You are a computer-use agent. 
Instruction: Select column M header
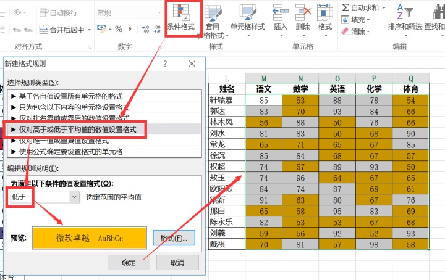[x=264, y=78]
